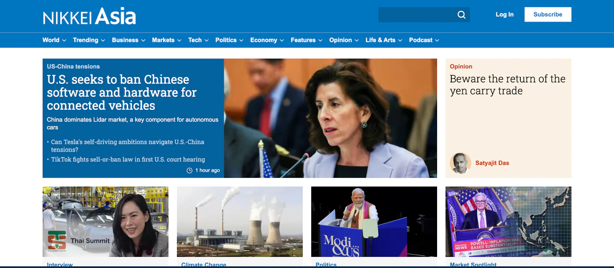Expand the Features dropdown chevron
This screenshot has height=268, width=614.
[x=320, y=40]
